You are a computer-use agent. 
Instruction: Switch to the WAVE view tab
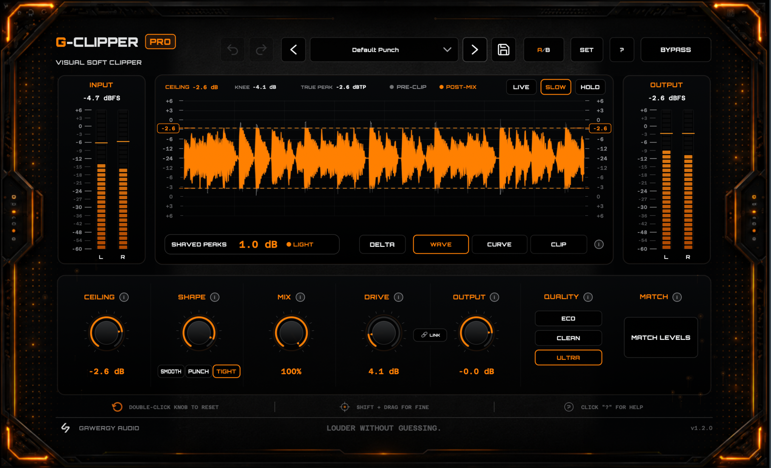441,244
